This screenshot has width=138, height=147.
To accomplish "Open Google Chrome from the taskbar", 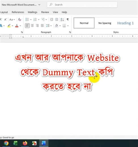I will tap(6, 143).
